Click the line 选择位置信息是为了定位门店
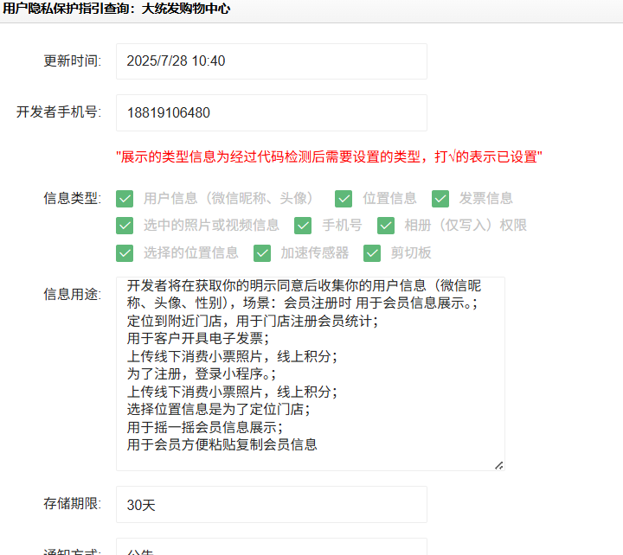This screenshot has height=555, width=623. (219, 409)
